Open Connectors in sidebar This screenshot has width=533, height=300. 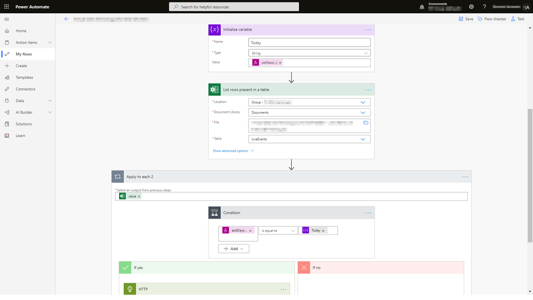26,89
